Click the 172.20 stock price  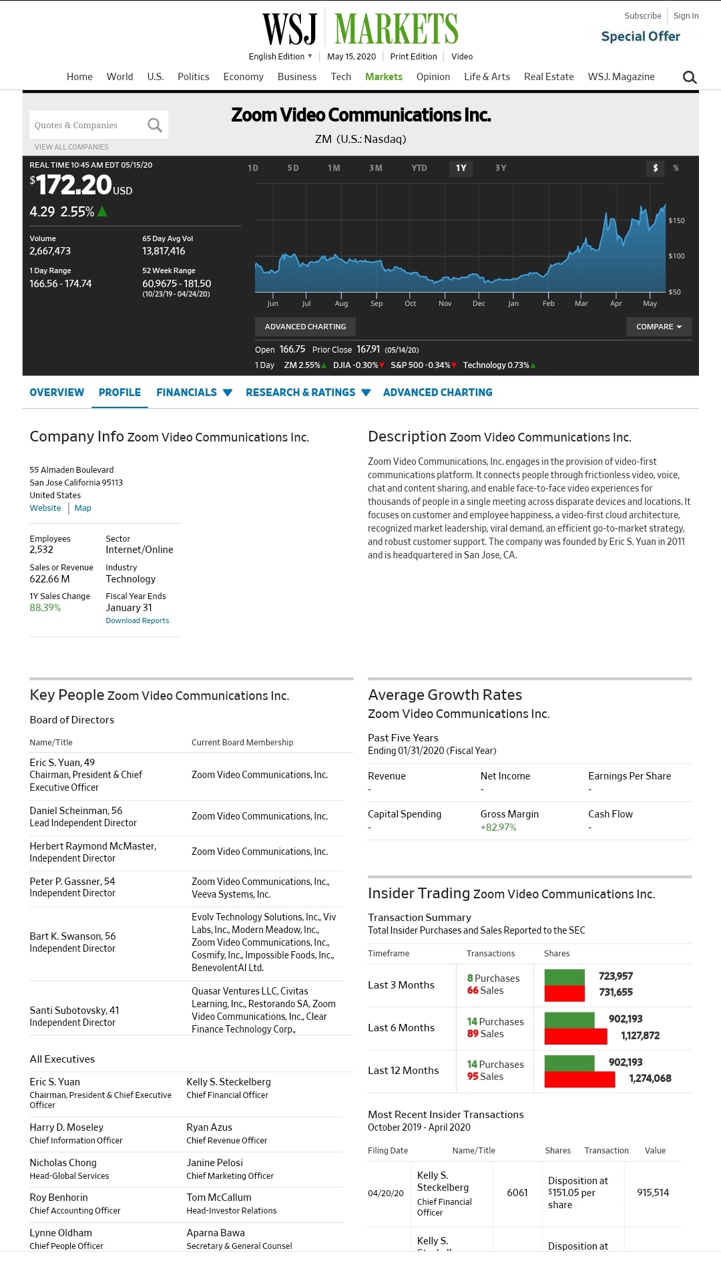click(x=73, y=185)
